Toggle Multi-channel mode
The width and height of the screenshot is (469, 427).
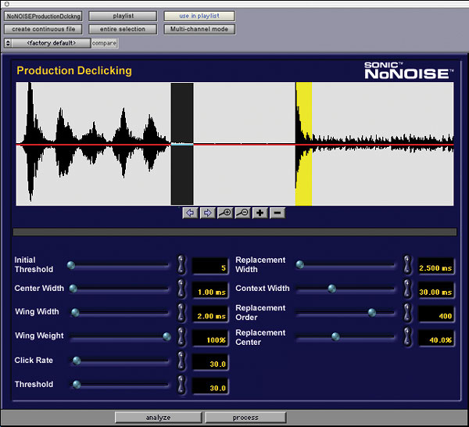(x=199, y=29)
